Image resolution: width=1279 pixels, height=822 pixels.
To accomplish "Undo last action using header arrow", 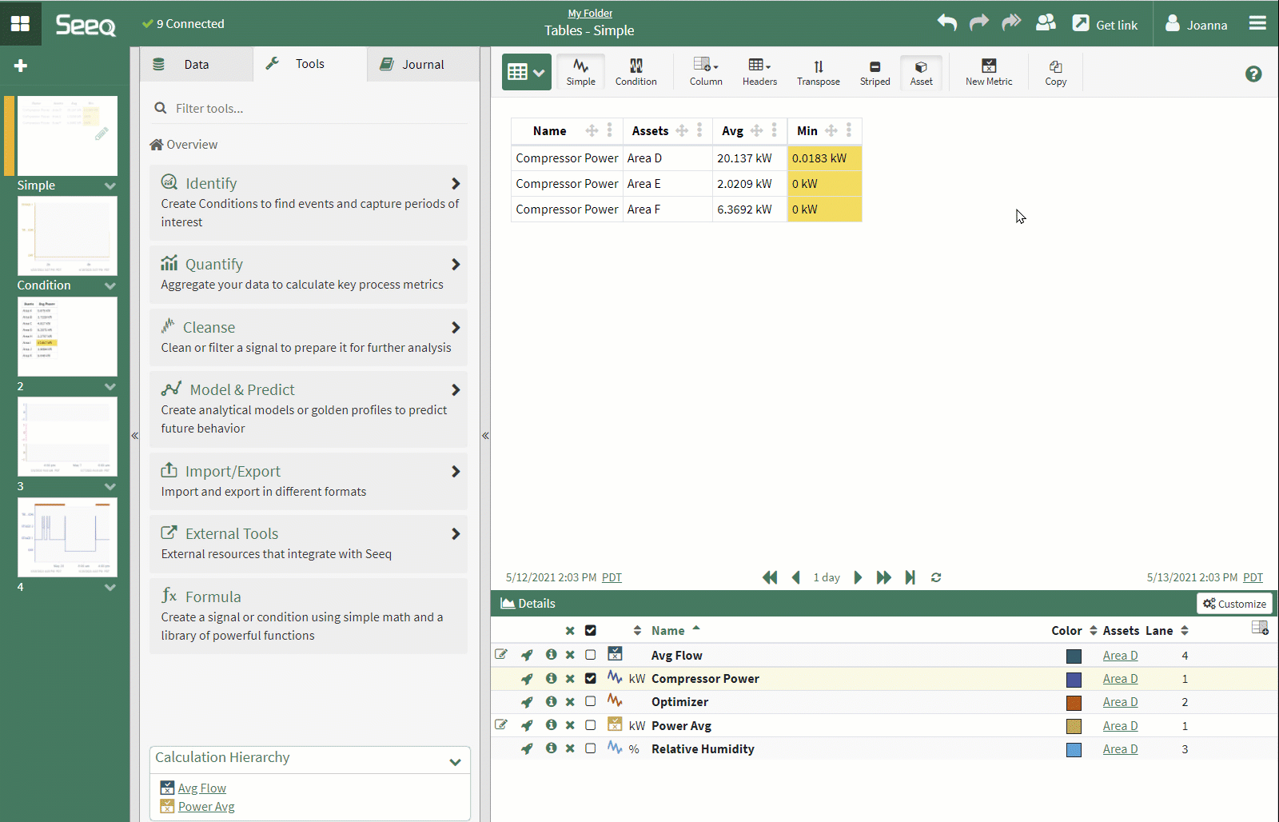I will 946,23.
